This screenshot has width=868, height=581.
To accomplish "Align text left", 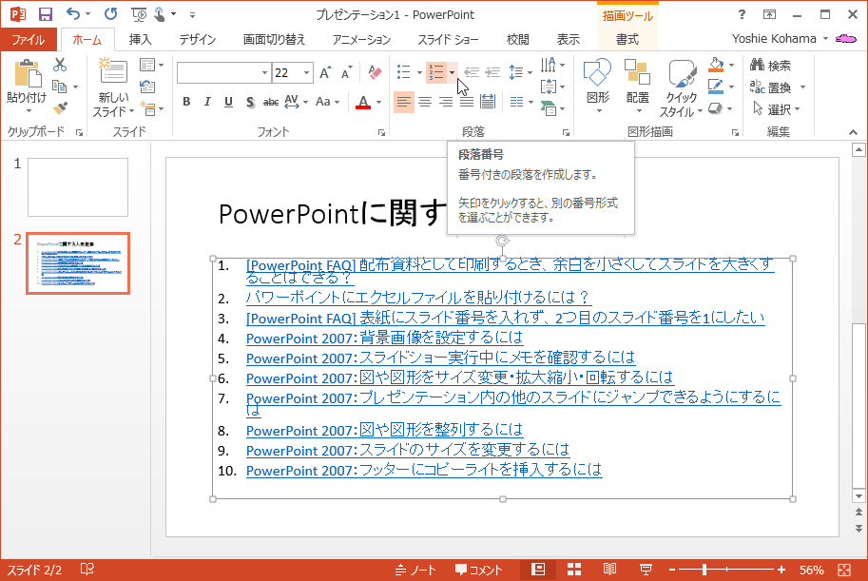I will click(x=403, y=102).
